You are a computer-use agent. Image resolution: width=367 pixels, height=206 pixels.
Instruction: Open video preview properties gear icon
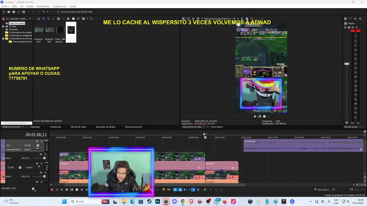(183, 19)
